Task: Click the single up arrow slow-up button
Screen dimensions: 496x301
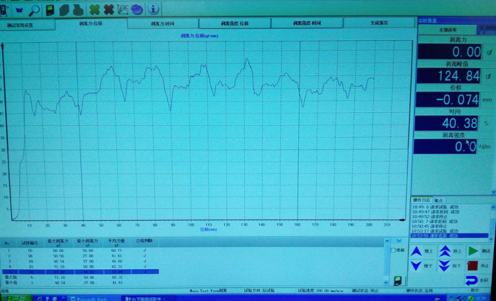Action: tap(416, 251)
